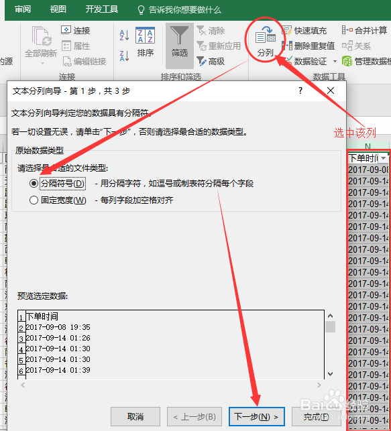Image resolution: width=391 pixels, height=431 pixels.
Task: Click preview scroll left arrow
Action: click(23, 385)
